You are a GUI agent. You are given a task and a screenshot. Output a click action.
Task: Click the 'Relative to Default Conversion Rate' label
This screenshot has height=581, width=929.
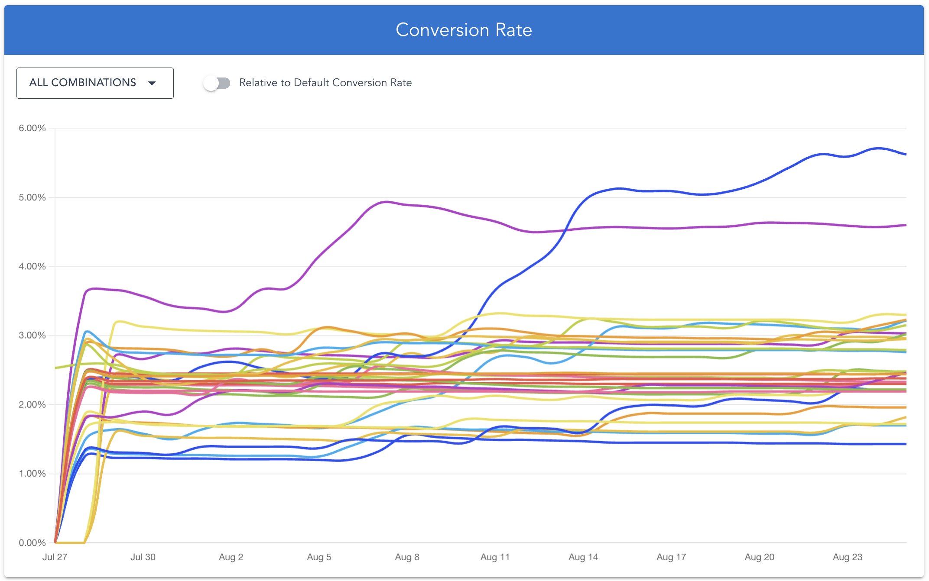tap(325, 83)
